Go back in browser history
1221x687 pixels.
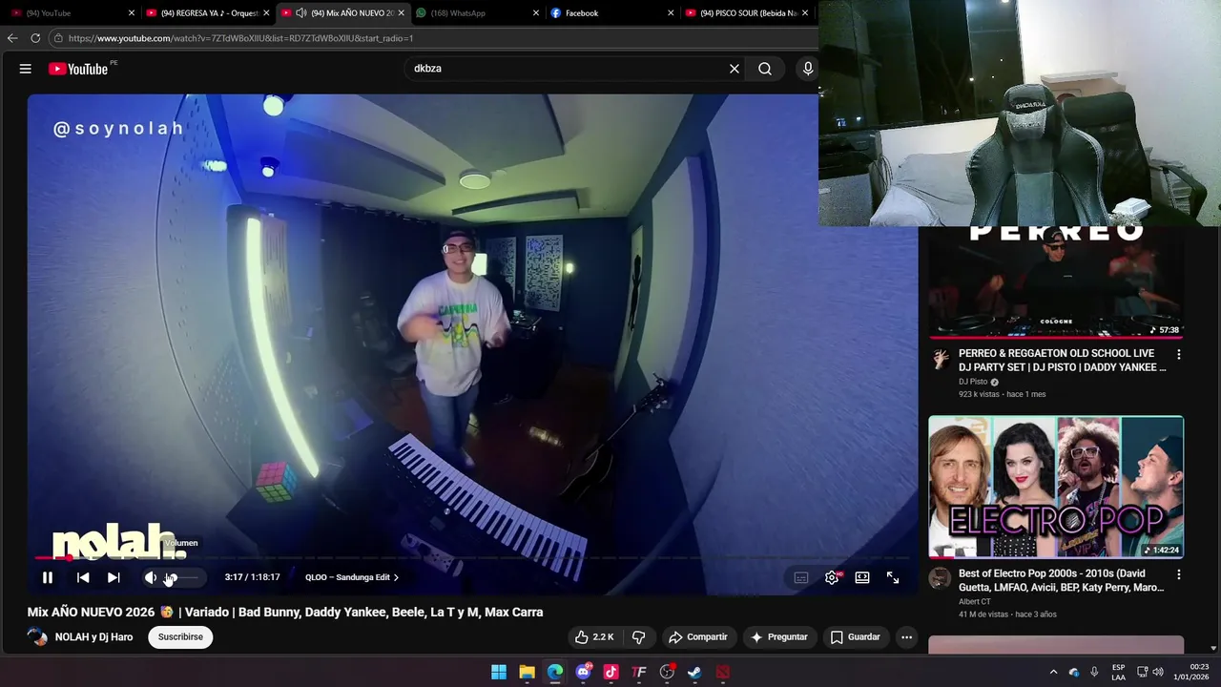(12, 38)
